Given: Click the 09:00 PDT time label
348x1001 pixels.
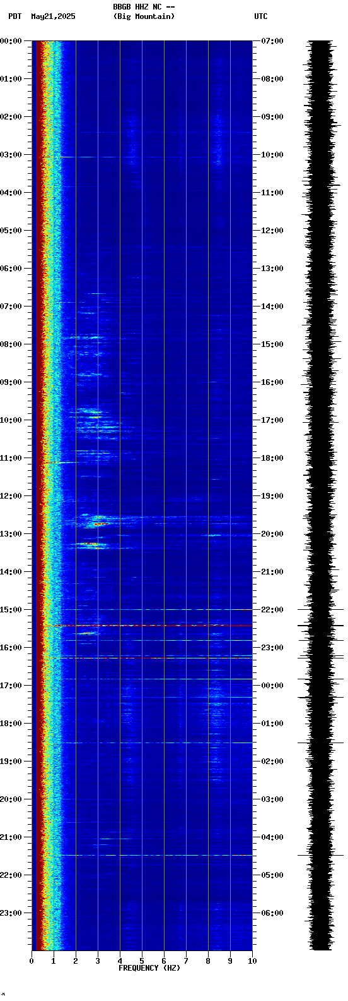Looking at the screenshot, I should 11,382.
